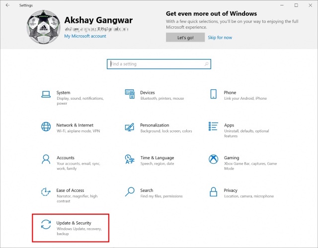Open the Network & Internet globe icon
The height and width of the screenshot is (248, 318).
(46, 126)
